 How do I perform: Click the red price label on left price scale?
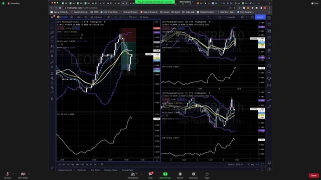157,28
